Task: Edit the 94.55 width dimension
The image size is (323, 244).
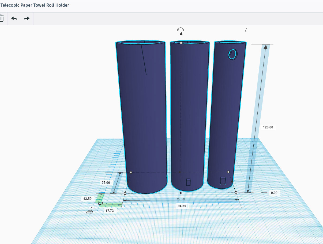Action: 182,206
